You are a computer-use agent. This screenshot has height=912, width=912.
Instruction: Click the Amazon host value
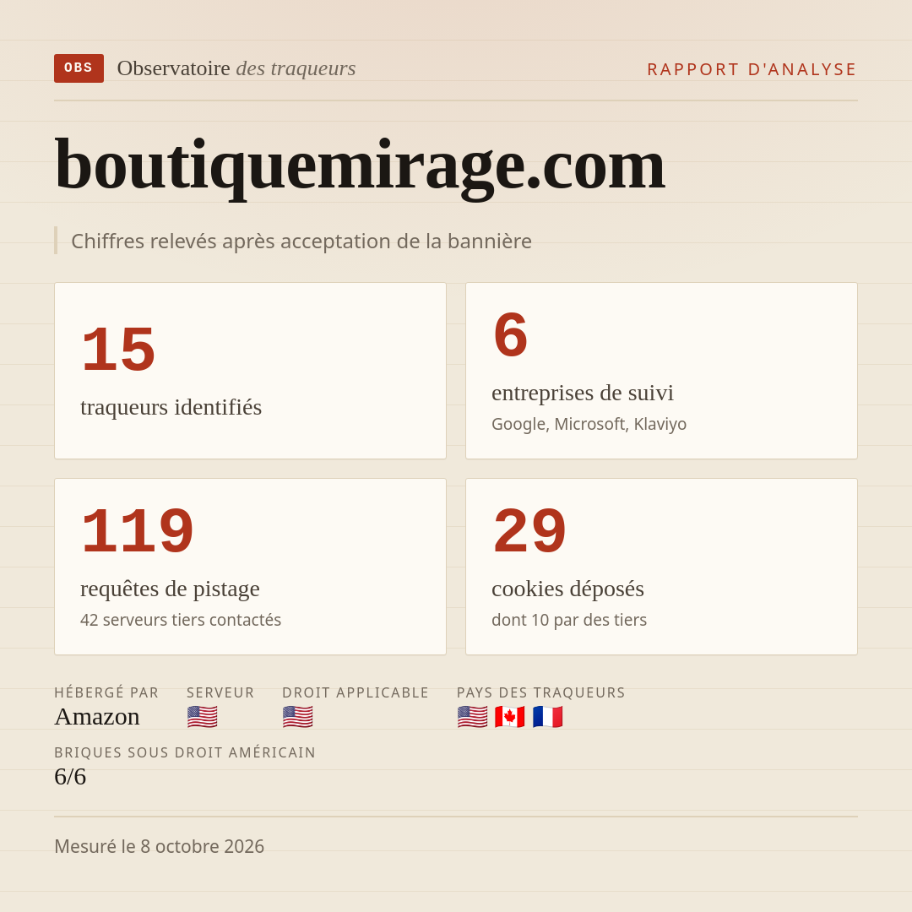pyautogui.click(x=97, y=717)
